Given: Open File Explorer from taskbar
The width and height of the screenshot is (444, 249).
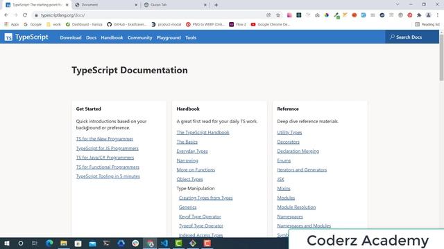Looking at the screenshot, I should (64, 243).
